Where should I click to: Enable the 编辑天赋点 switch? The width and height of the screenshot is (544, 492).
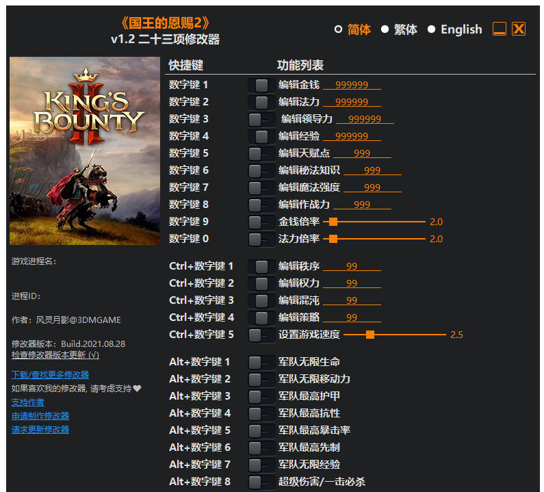[261, 153]
